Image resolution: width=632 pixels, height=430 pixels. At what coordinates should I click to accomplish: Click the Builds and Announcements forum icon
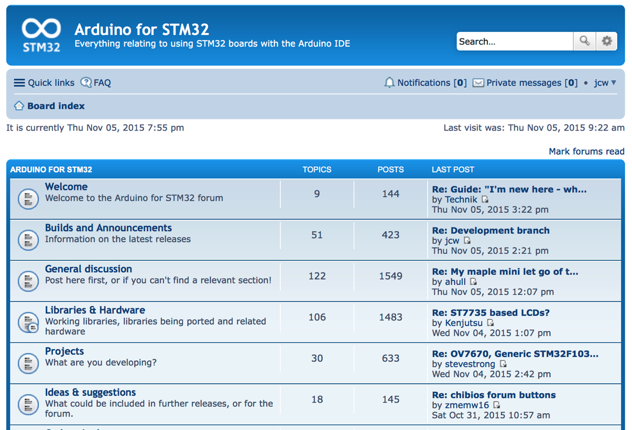pos(28,240)
